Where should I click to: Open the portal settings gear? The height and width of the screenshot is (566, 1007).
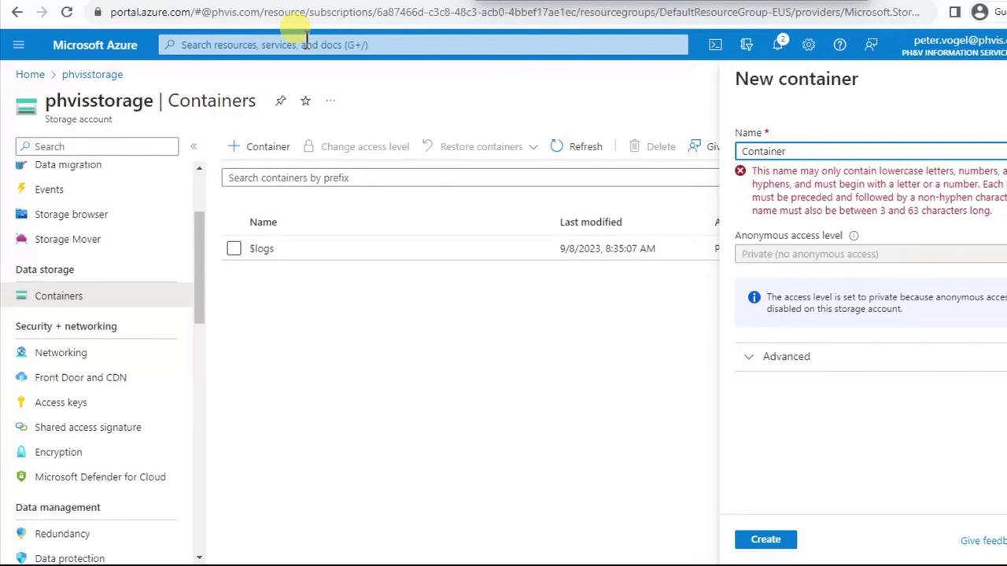[x=809, y=45]
